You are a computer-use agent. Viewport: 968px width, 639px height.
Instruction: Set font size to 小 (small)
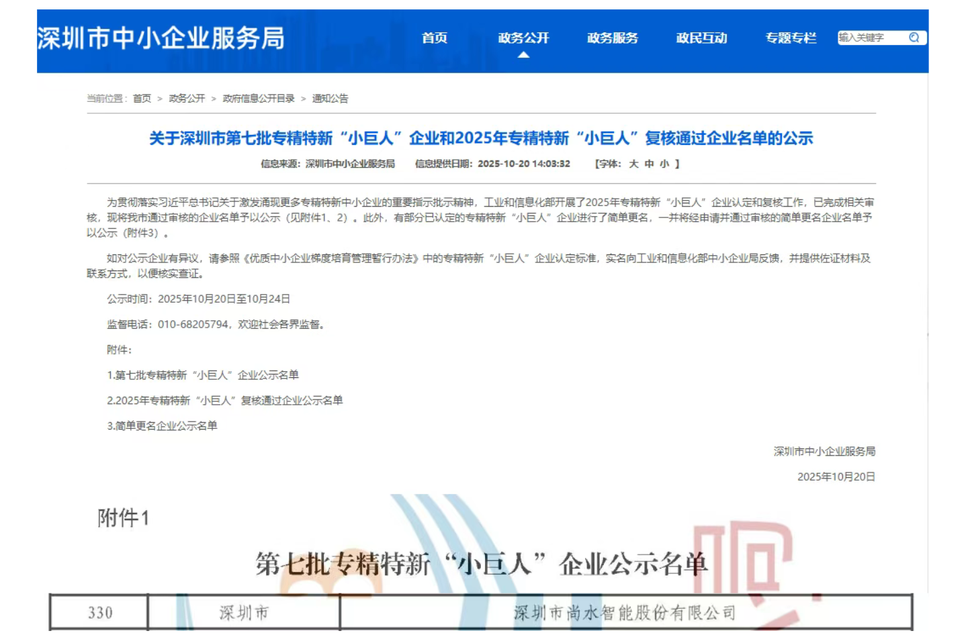pos(664,164)
